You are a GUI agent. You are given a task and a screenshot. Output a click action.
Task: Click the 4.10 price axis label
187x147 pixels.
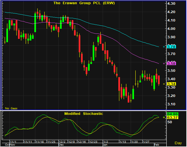pos(171,20)
